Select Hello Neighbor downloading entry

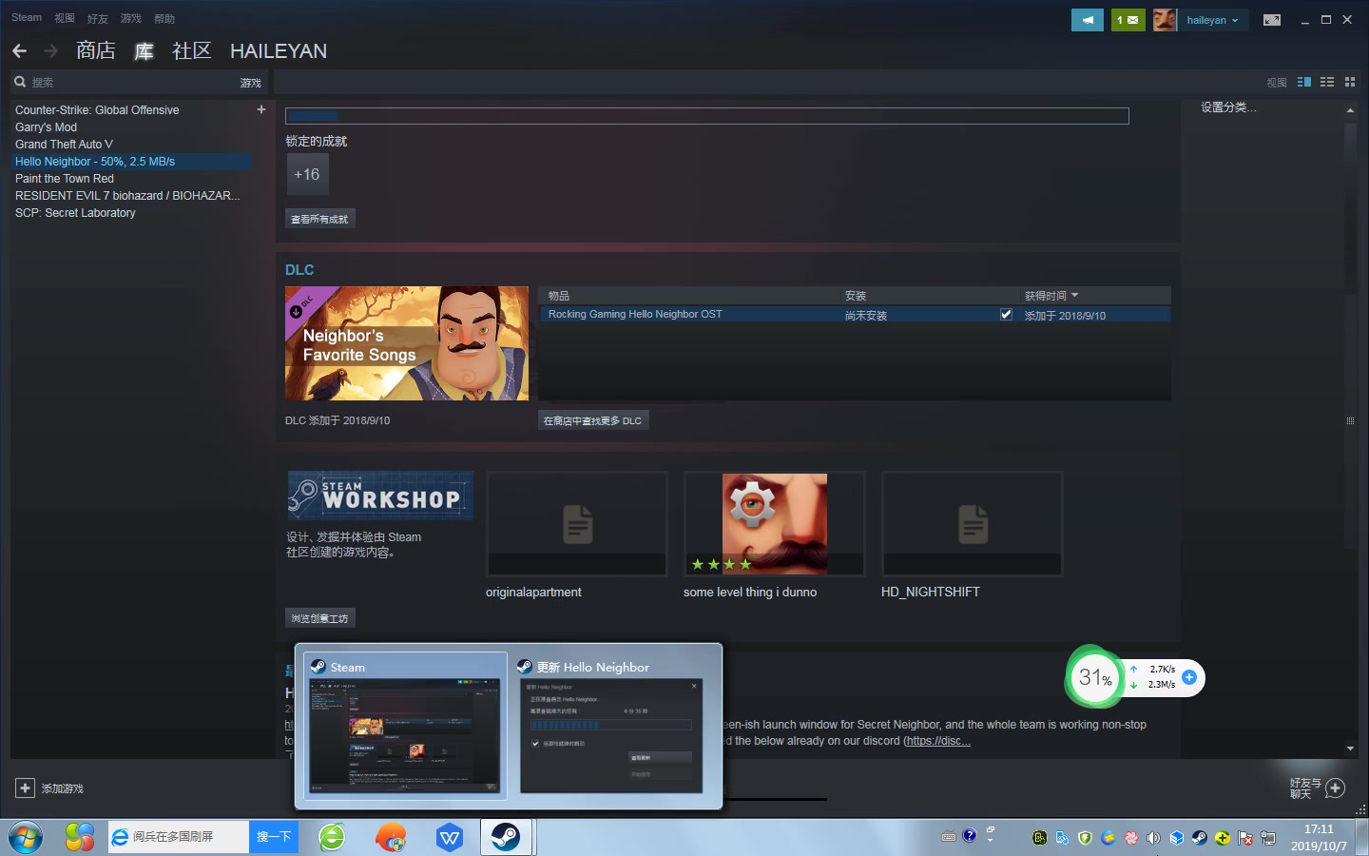coord(130,162)
